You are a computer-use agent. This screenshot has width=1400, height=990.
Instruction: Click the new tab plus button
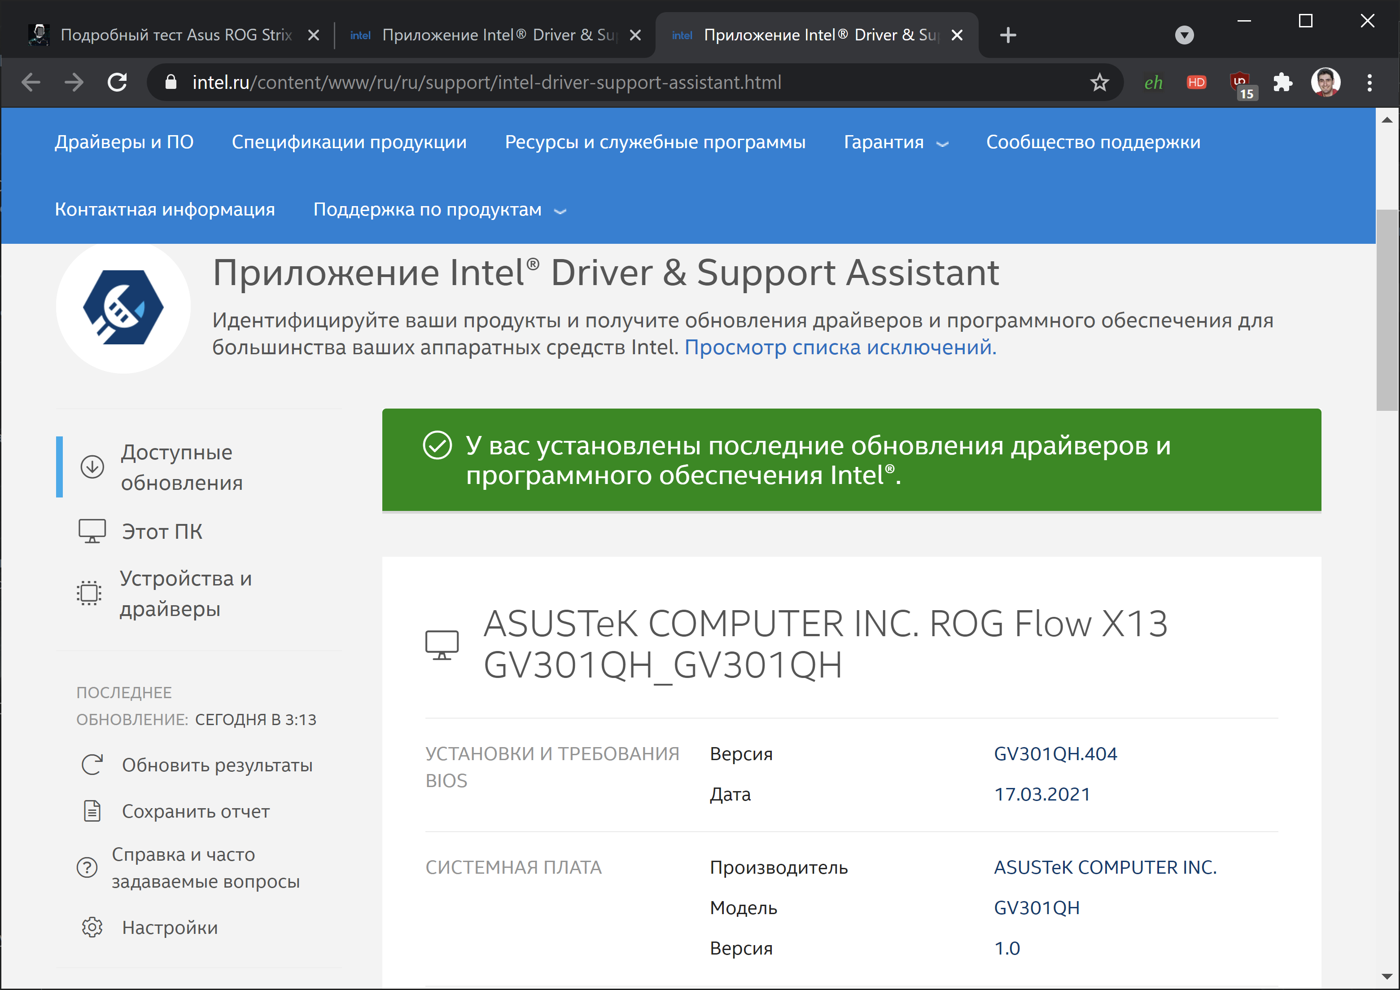(x=1008, y=35)
